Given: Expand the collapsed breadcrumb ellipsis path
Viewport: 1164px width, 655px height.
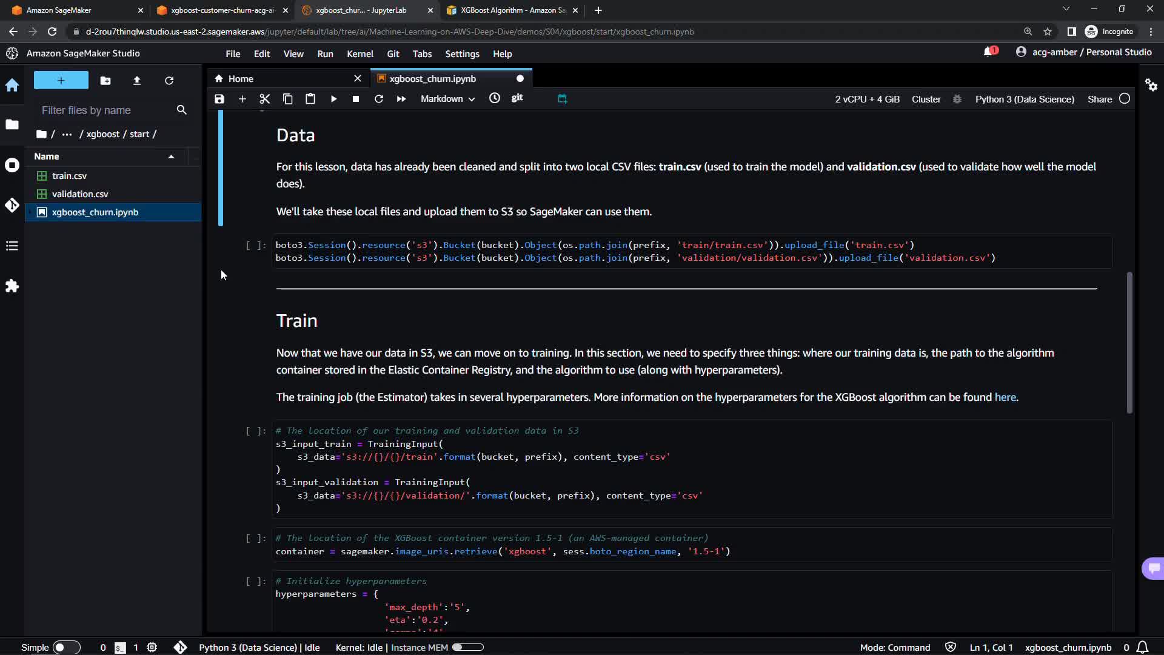Looking at the screenshot, I should pyautogui.click(x=67, y=134).
